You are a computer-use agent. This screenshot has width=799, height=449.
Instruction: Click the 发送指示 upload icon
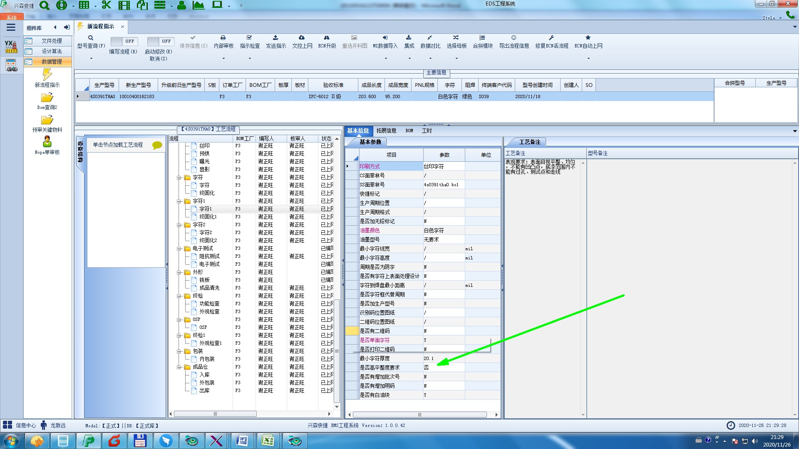(x=275, y=38)
